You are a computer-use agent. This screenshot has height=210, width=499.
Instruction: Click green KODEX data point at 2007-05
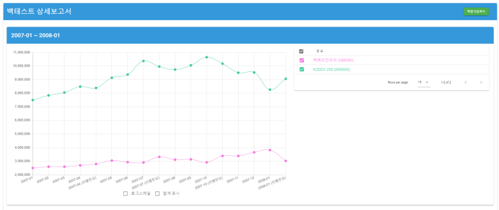tap(112, 78)
